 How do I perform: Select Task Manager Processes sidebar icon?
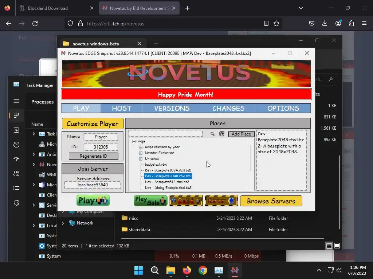[x=16, y=115]
